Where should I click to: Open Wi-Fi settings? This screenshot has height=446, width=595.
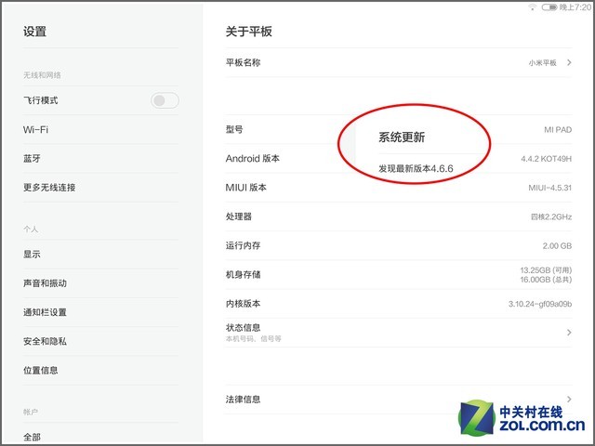click(36, 129)
